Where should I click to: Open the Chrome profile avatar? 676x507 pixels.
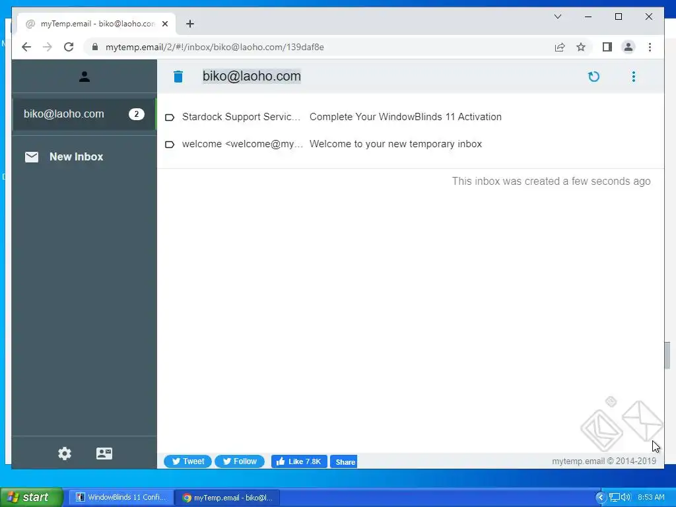[x=628, y=47]
